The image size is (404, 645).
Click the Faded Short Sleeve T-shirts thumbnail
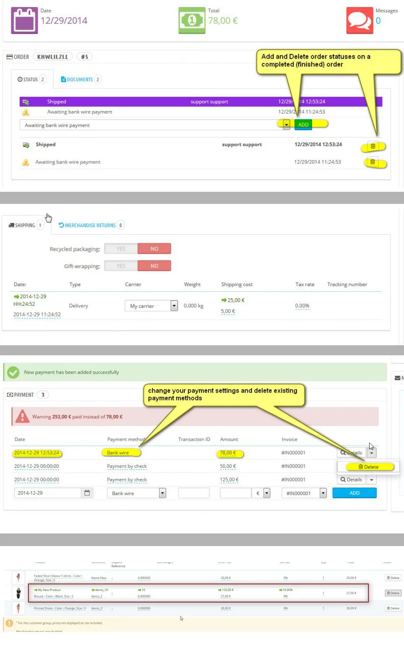(18, 578)
